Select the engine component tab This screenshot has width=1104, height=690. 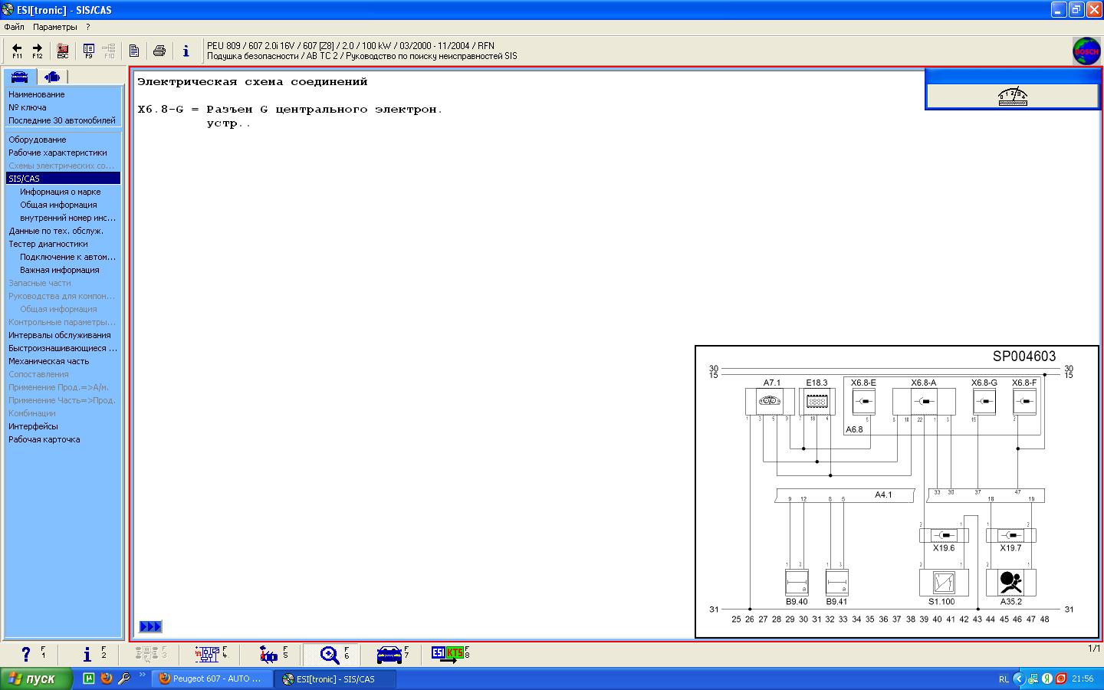coord(52,76)
